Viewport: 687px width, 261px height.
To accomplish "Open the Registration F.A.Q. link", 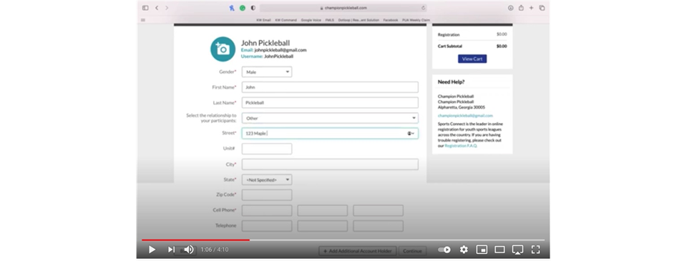I will coord(460,146).
